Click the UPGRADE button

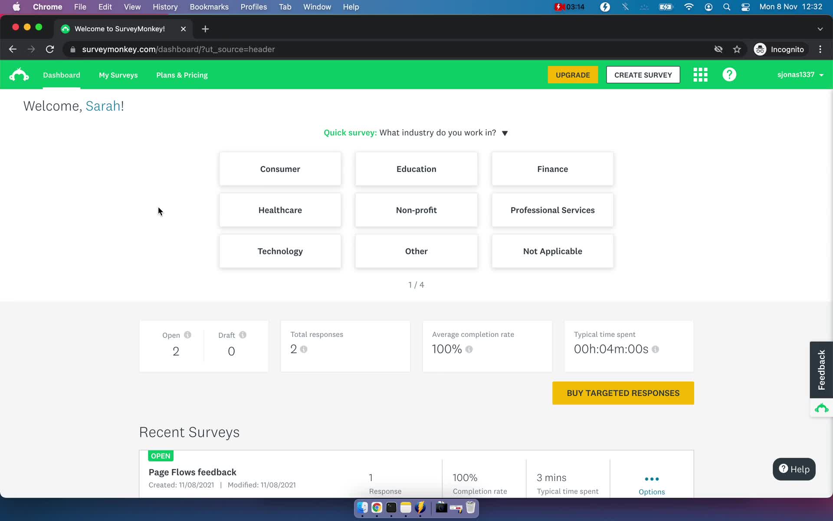pyautogui.click(x=573, y=75)
